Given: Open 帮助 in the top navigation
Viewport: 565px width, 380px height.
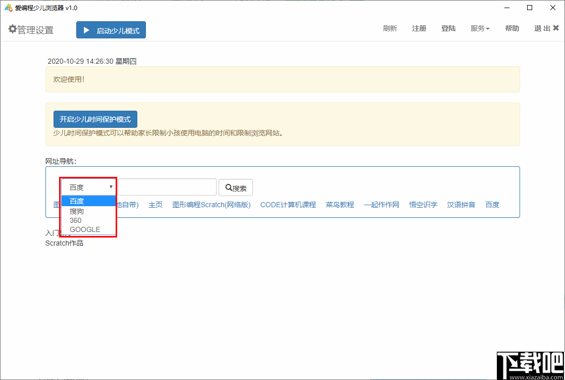Looking at the screenshot, I should pos(512,28).
